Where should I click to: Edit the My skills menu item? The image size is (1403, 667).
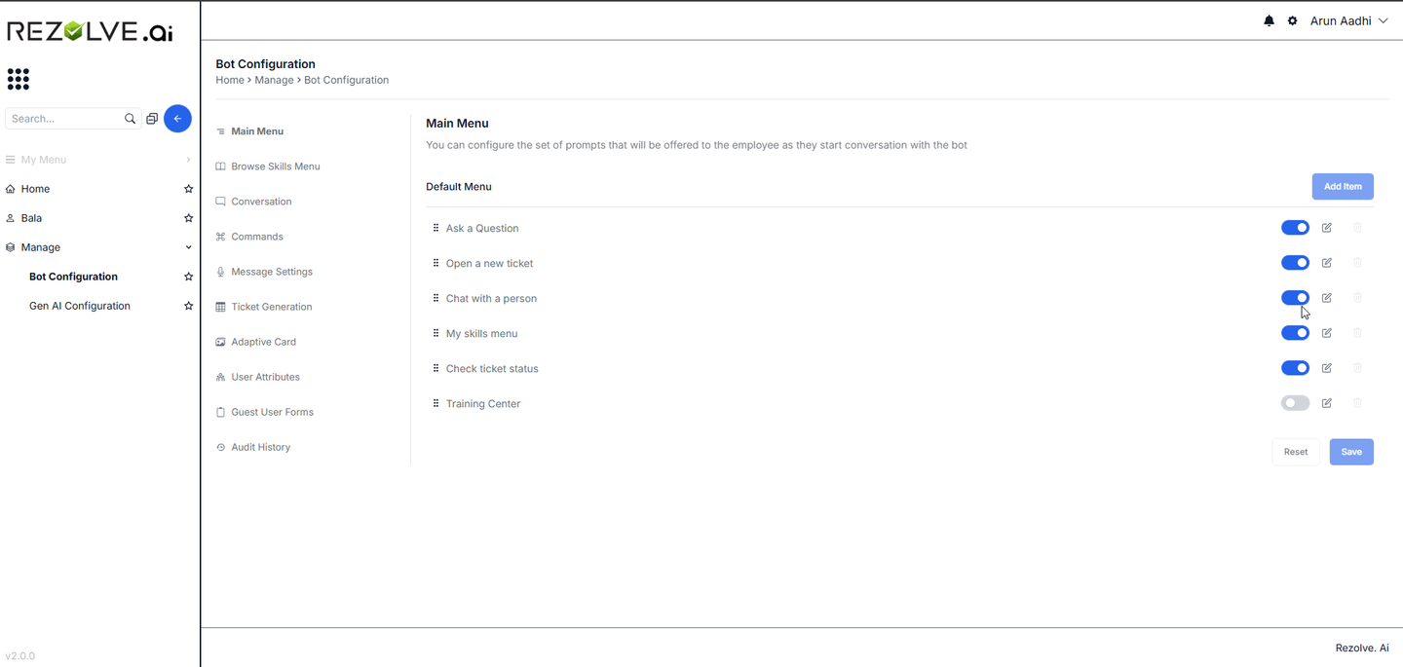pos(1327,333)
